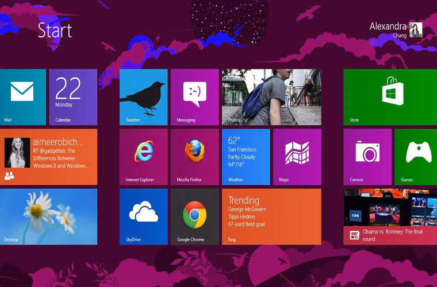Open the Photos live tile
437x287 pixels.
point(271,97)
